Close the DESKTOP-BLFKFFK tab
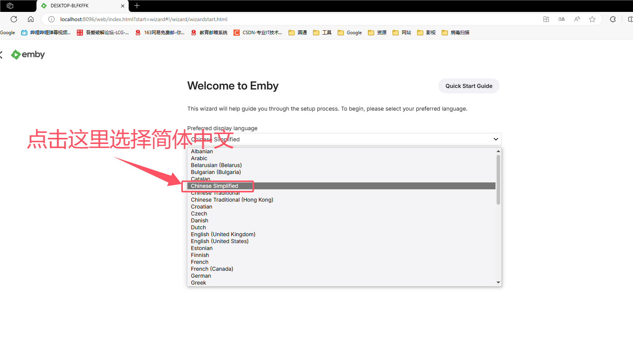 [123, 6]
